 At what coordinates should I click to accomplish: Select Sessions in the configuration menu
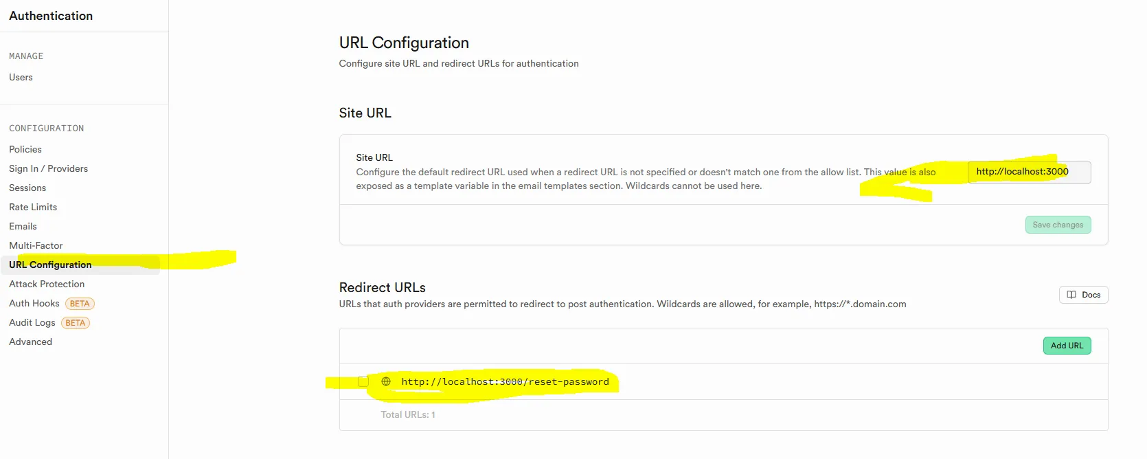pos(27,188)
